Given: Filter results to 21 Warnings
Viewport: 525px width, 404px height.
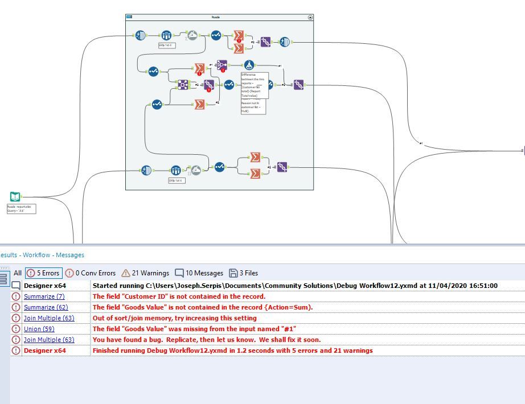Looking at the screenshot, I should point(145,273).
